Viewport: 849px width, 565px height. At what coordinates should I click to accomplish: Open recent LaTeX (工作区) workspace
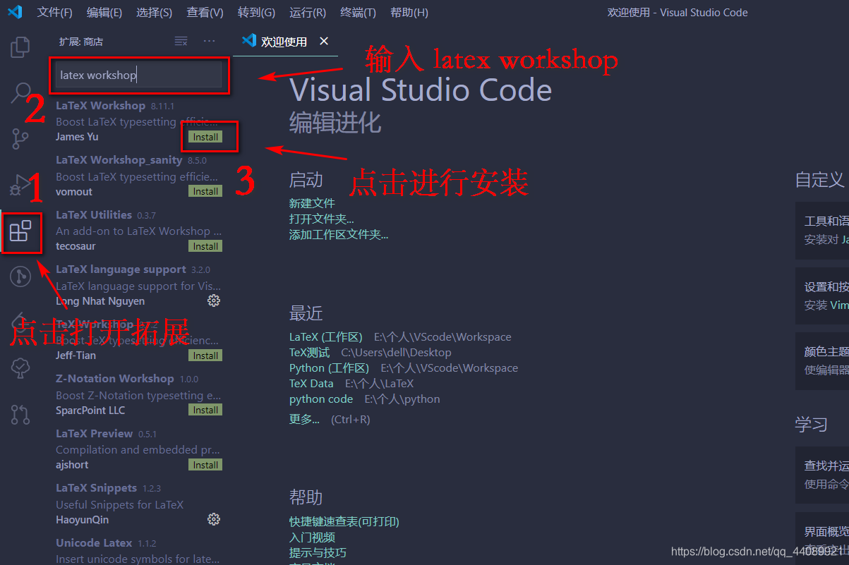coord(326,336)
